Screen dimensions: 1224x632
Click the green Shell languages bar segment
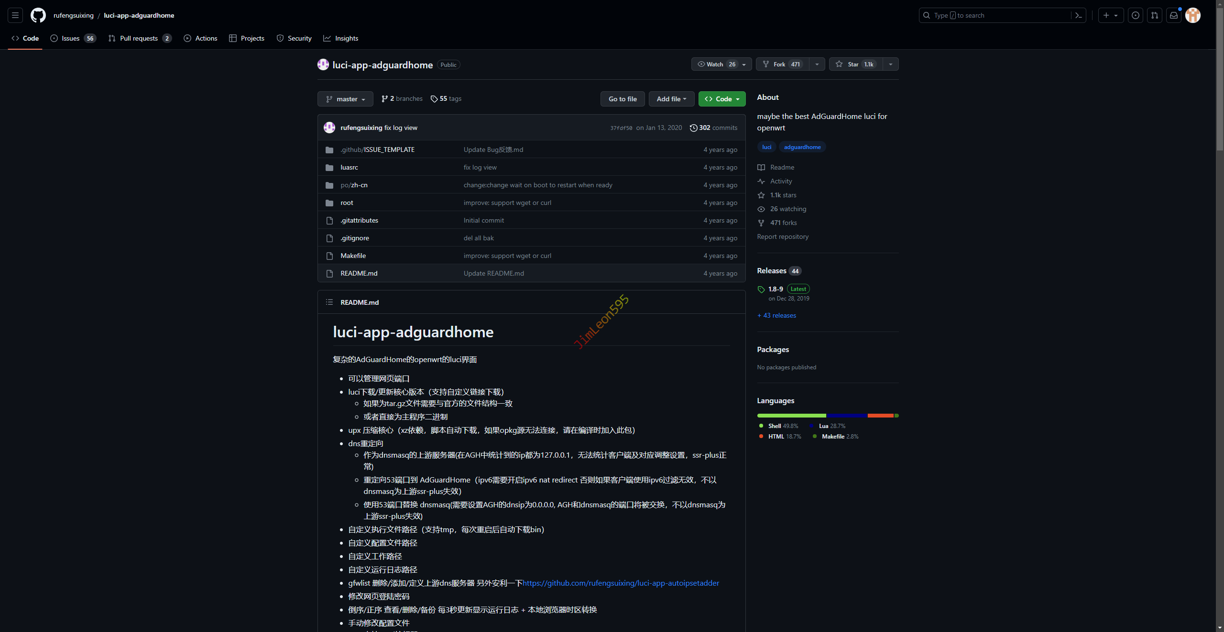791,416
